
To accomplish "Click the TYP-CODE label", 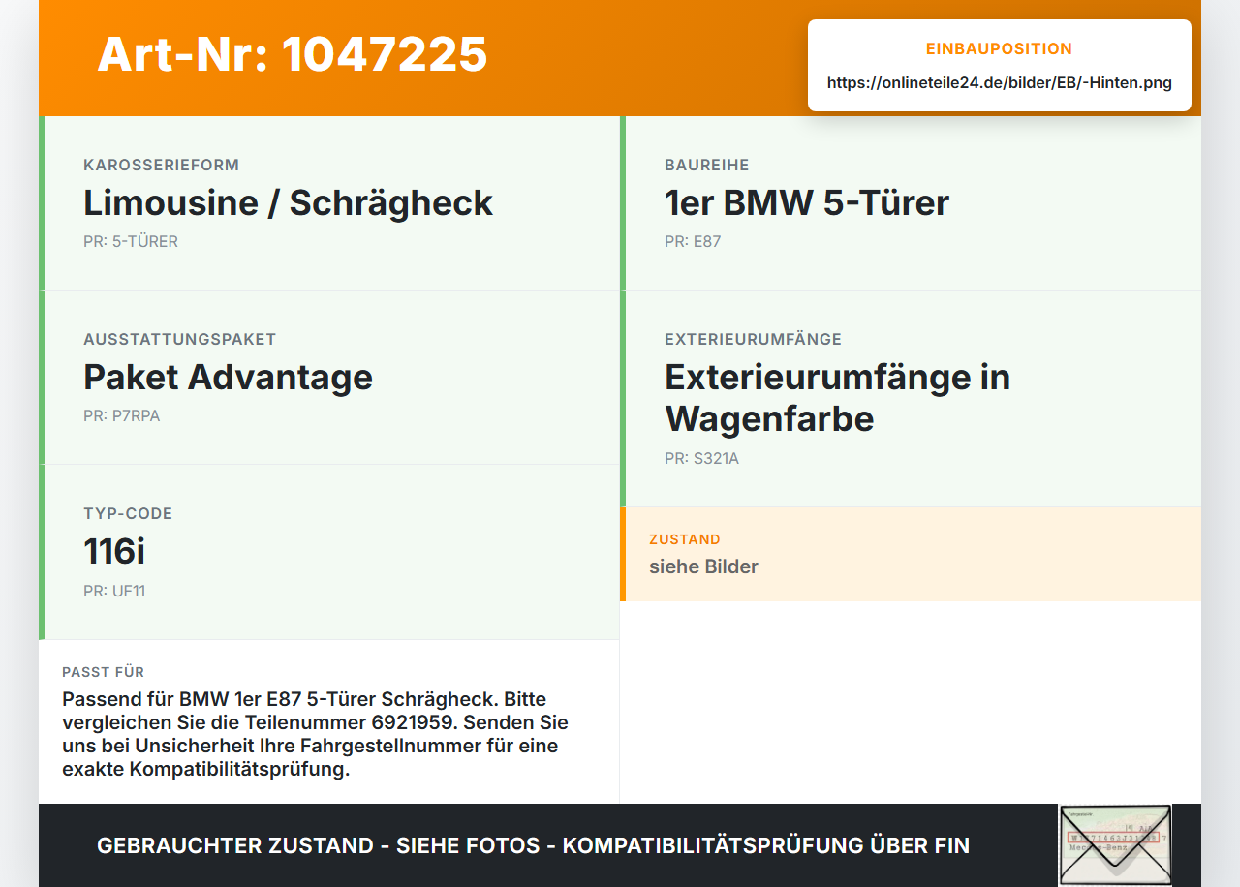I will click(128, 514).
